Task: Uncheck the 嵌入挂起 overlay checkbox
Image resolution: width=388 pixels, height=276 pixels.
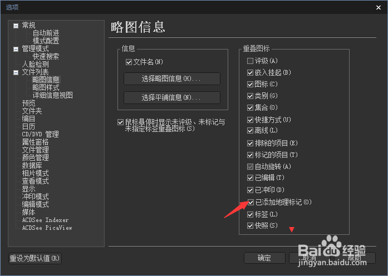Action: point(250,73)
